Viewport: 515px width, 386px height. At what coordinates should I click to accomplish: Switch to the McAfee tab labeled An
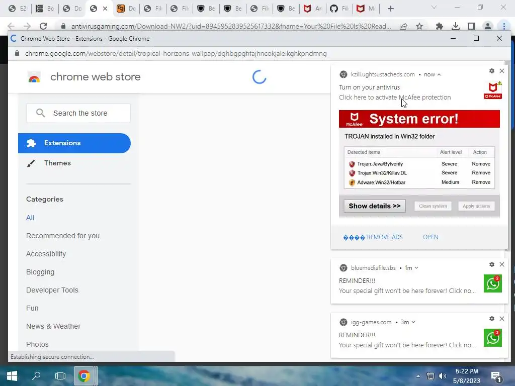coord(312,9)
